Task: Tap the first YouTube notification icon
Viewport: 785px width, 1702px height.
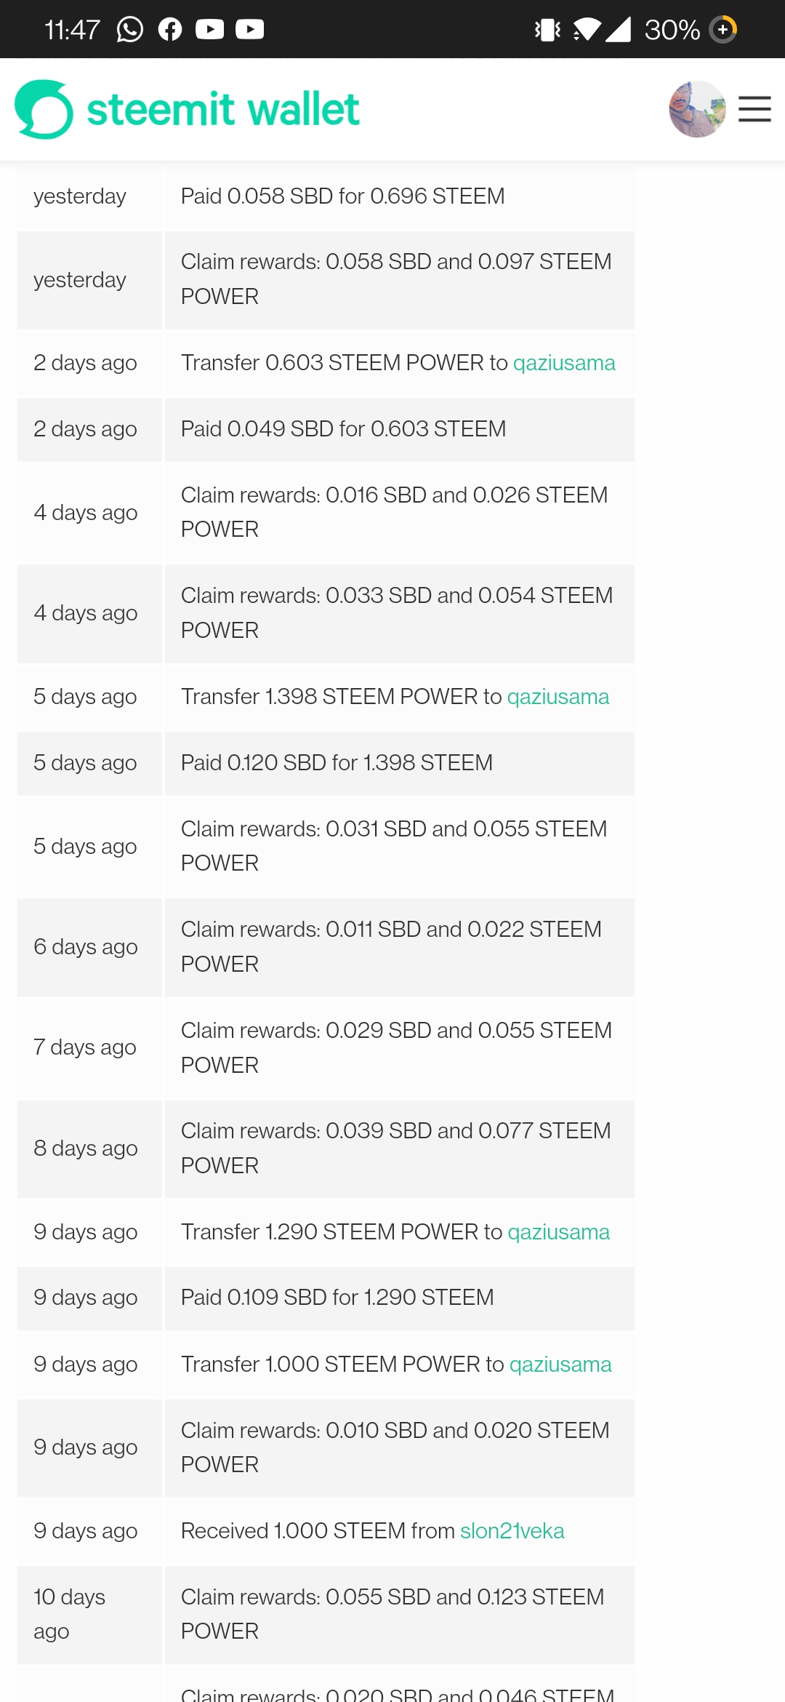Action: 210,30
